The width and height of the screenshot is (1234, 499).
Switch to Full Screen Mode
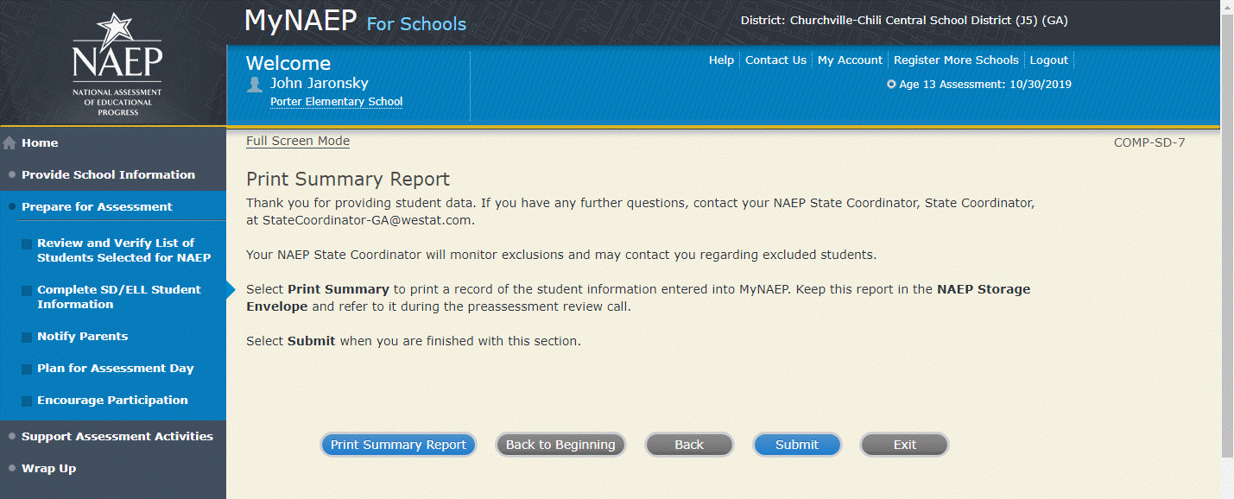coord(298,142)
